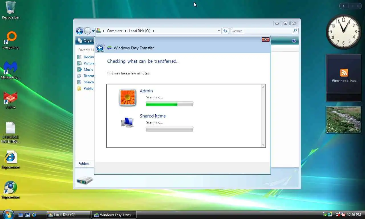Switch to Local Disk (C:) taskbar button
Image resolution: width=365 pixels, height=219 pixels.
click(68, 215)
